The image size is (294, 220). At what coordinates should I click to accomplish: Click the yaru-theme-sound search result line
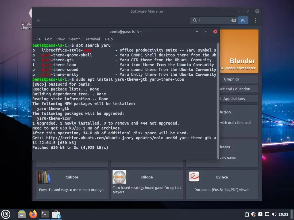pos(124,70)
